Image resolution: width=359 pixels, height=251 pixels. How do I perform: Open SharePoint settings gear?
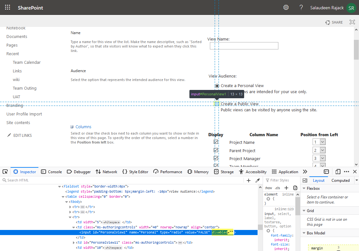pos(286,7)
